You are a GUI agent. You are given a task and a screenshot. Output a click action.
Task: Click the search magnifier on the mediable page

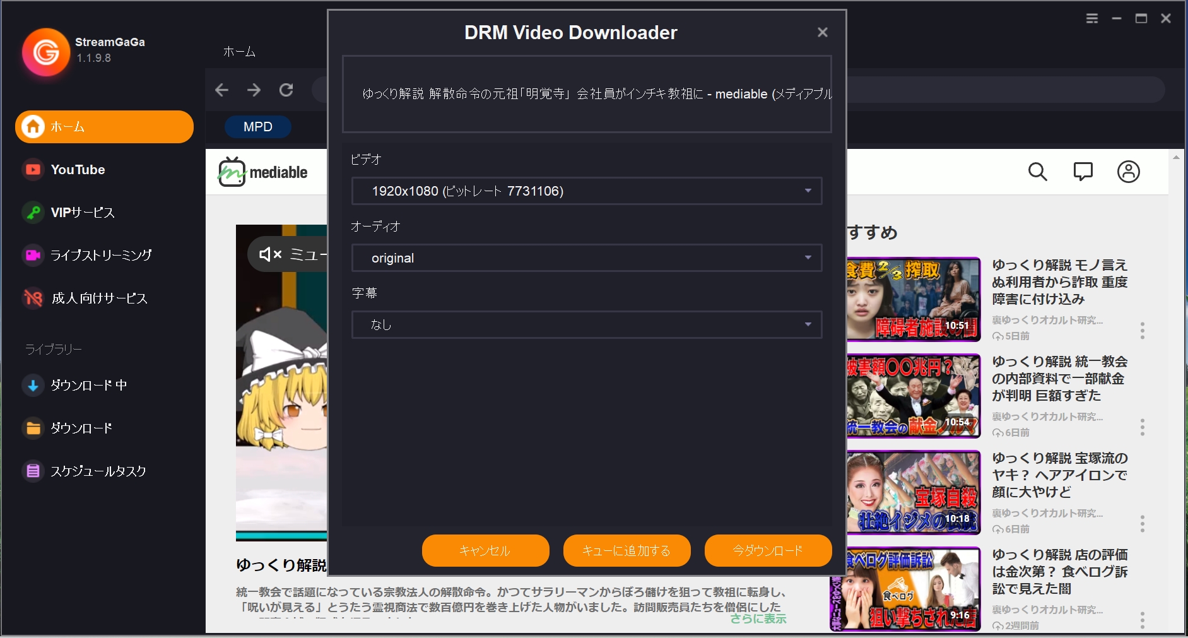[x=1037, y=171]
